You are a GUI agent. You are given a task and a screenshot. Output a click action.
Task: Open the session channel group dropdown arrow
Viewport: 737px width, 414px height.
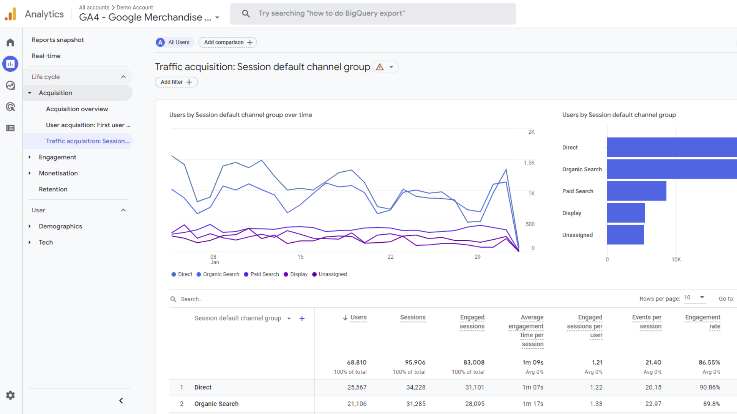click(x=289, y=317)
